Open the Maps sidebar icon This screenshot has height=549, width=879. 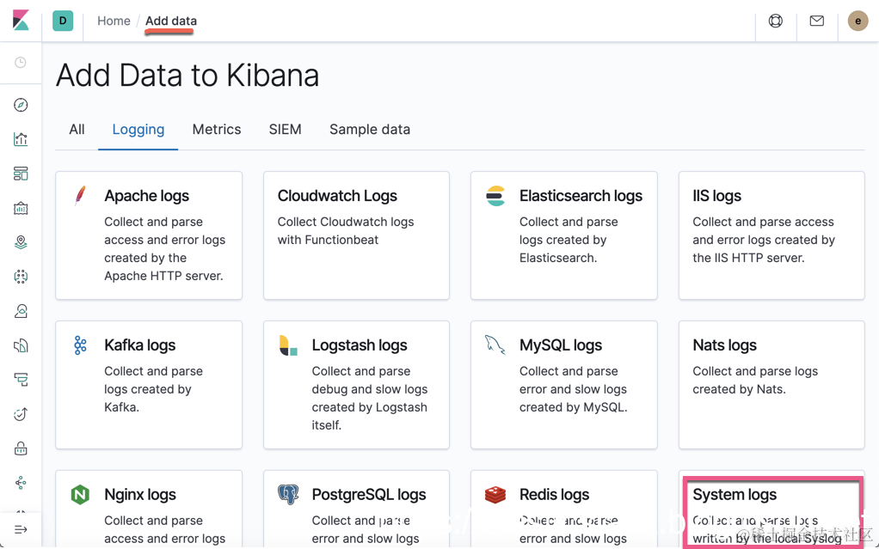click(x=21, y=242)
